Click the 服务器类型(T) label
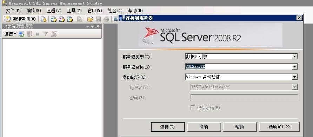The image size is (313, 137). coord(137,57)
